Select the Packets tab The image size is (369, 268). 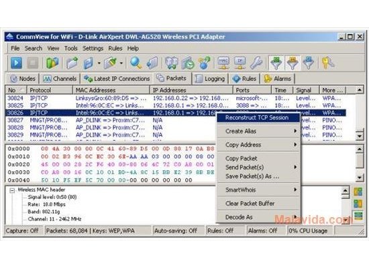pyautogui.click(x=172, y=78)
